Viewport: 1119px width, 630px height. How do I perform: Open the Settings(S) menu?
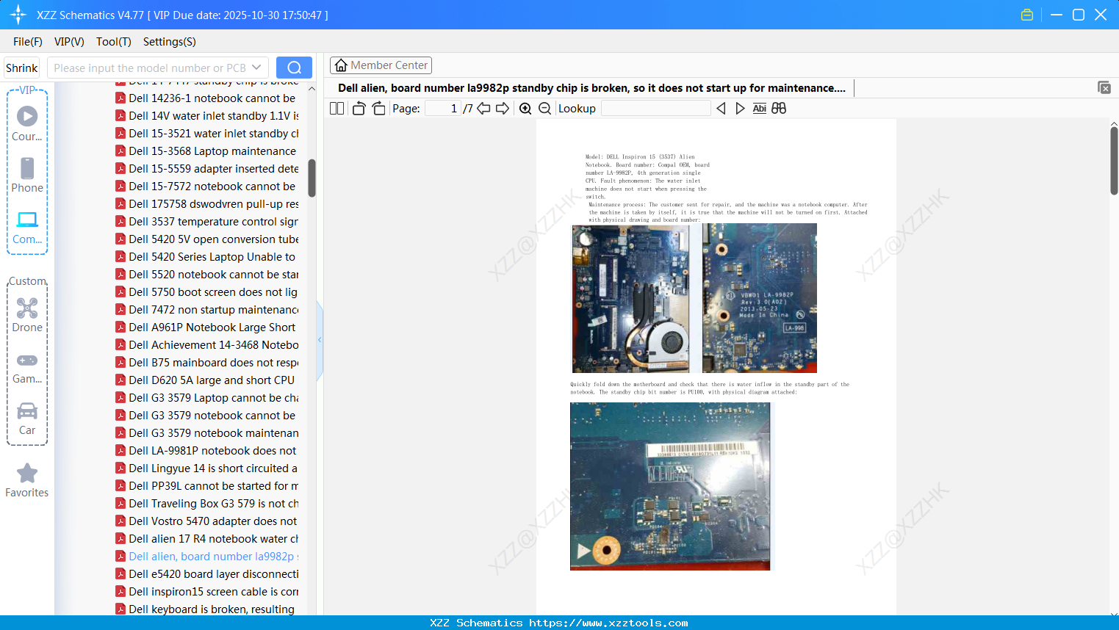pos(170,42)
